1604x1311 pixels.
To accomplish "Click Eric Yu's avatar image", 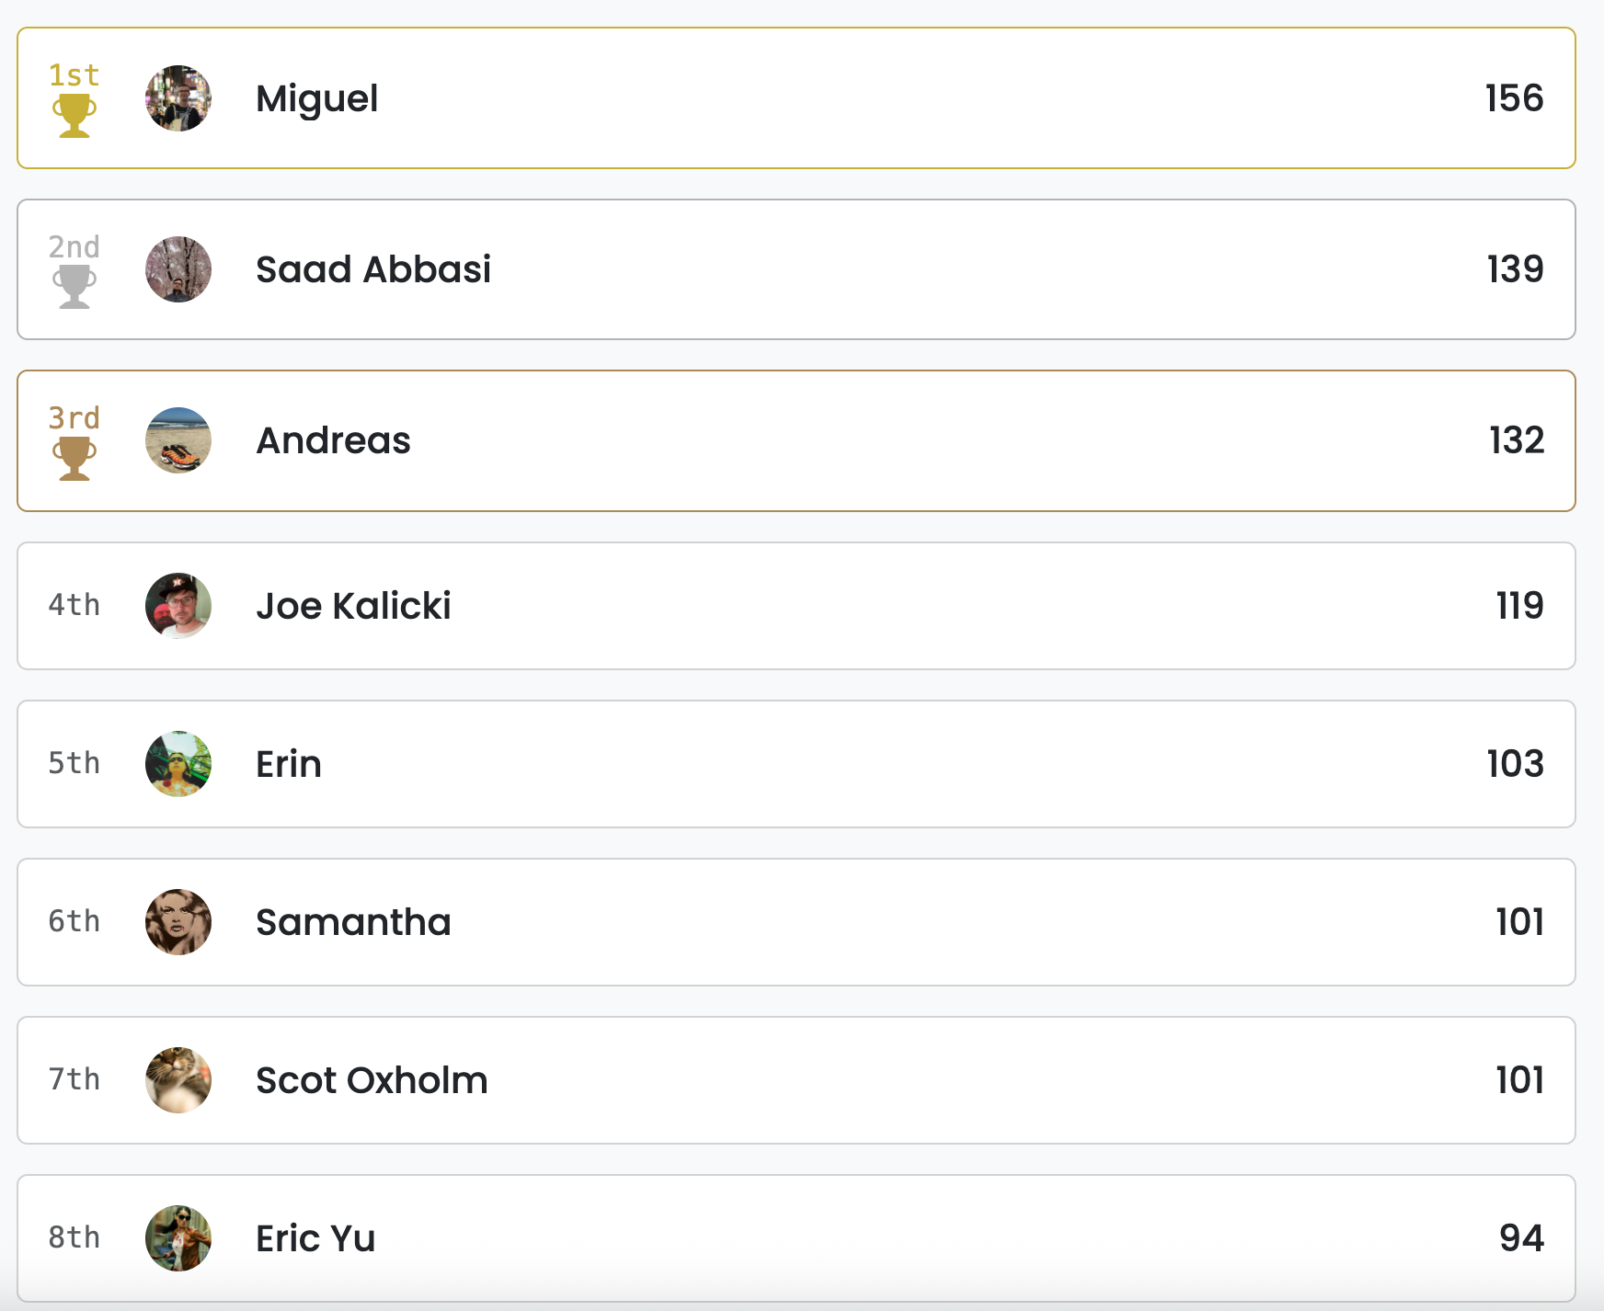I will (x=178, y=1238).
